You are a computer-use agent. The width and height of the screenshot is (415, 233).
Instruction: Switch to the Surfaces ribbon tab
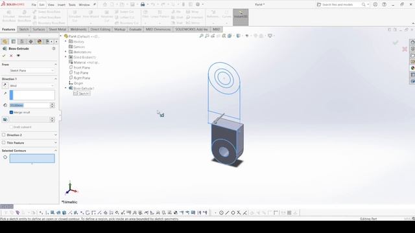39,29
